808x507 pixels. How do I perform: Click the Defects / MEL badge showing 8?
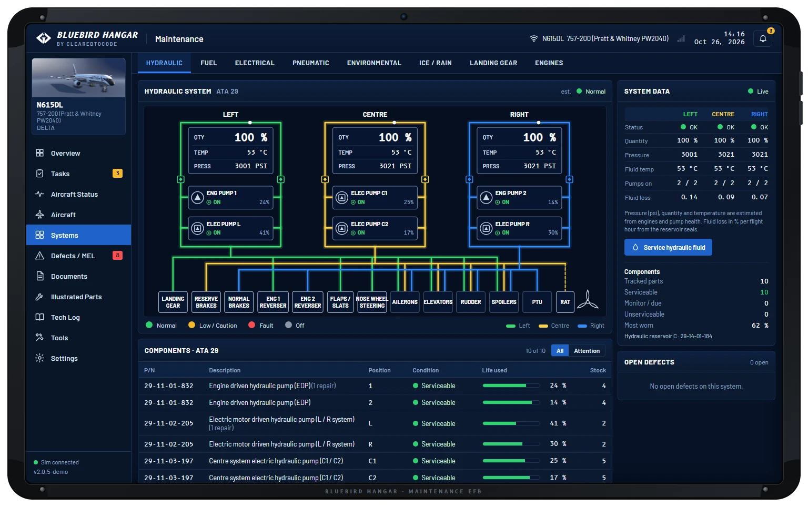(x=117, y=256)
